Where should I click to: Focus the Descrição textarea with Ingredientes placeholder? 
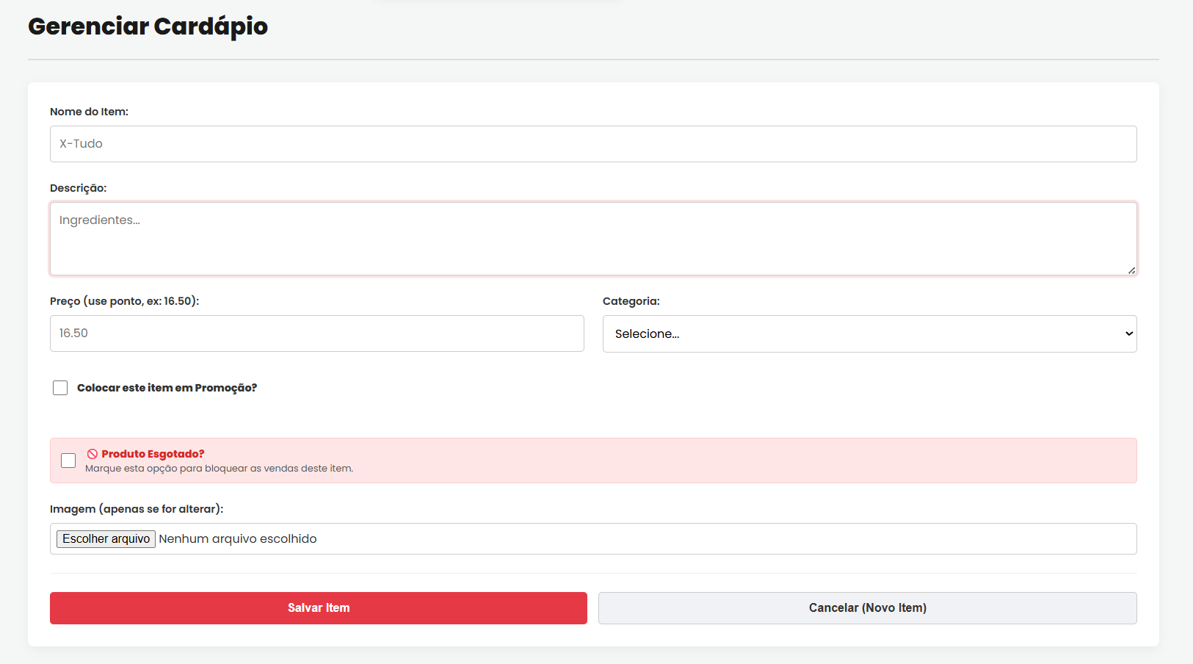coord(592,239)
